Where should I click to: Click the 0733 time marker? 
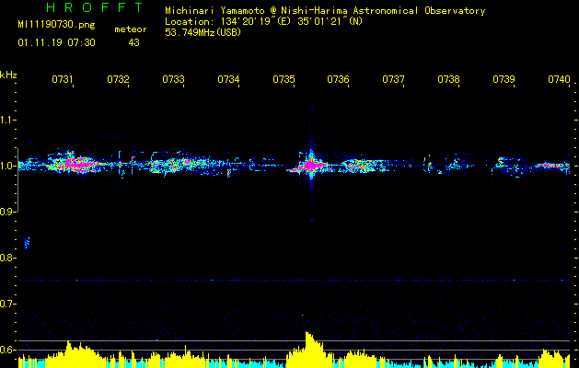click(x=173, y=79)
